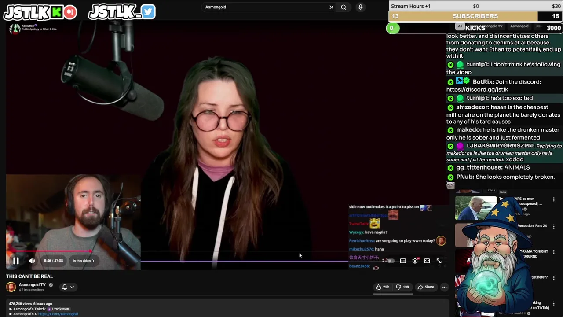Seek using the red video progress bar
Screen dimensions: 563x317
click(x=48, y=251)
